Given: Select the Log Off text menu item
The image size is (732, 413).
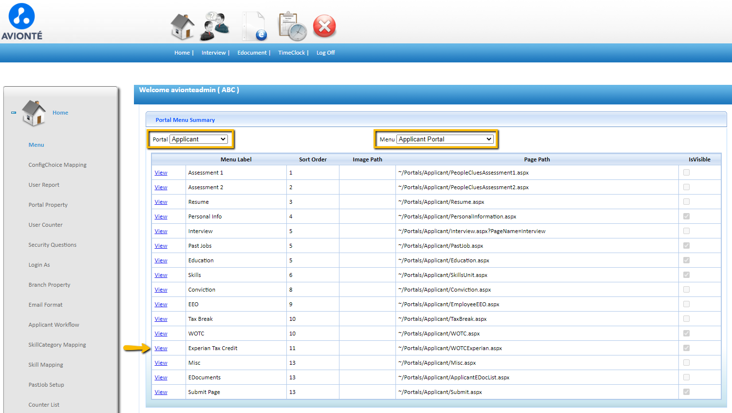Looking at the screenshot, I should [326, 53].
